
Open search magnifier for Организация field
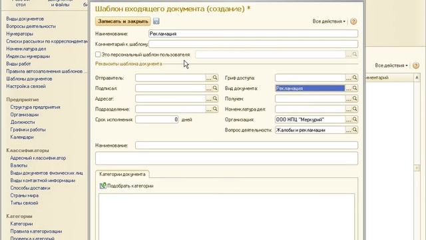click(355, 119)
